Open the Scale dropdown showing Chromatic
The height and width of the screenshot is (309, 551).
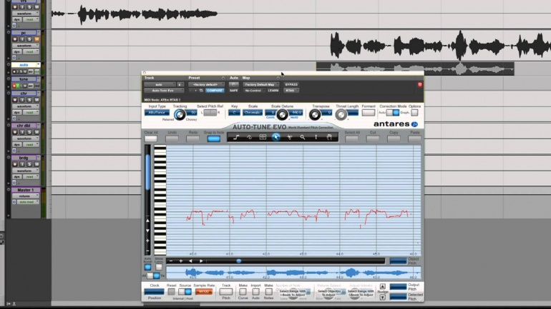(253, 113)
